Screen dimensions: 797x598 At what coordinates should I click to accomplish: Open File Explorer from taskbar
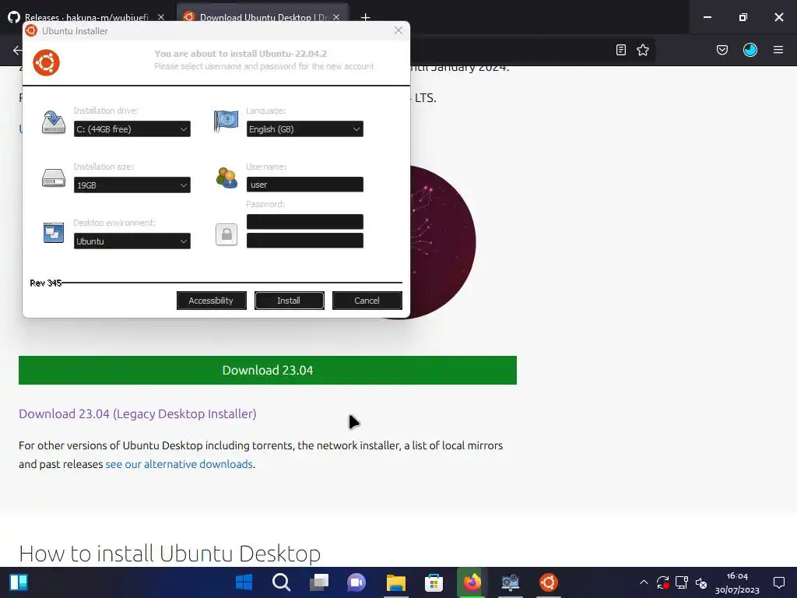396,582
